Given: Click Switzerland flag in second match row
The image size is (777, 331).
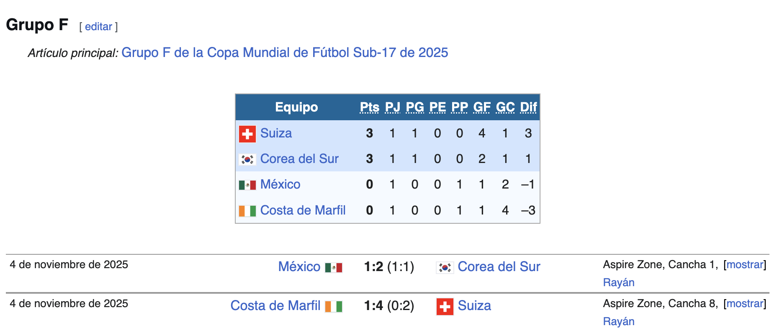Looking at the screenshot, I should pyautogui.click(x=445, y=306).
